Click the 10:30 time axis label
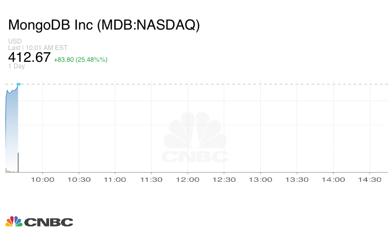 point(79,179)
